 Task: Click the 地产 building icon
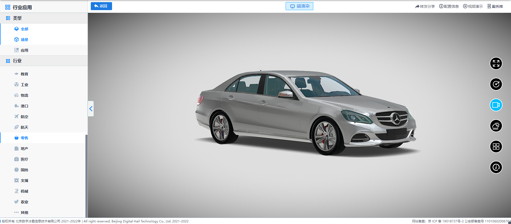[17, 148]
